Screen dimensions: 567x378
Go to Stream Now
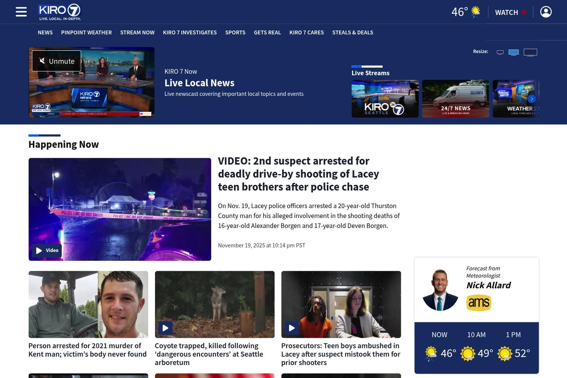coord(137,32)
